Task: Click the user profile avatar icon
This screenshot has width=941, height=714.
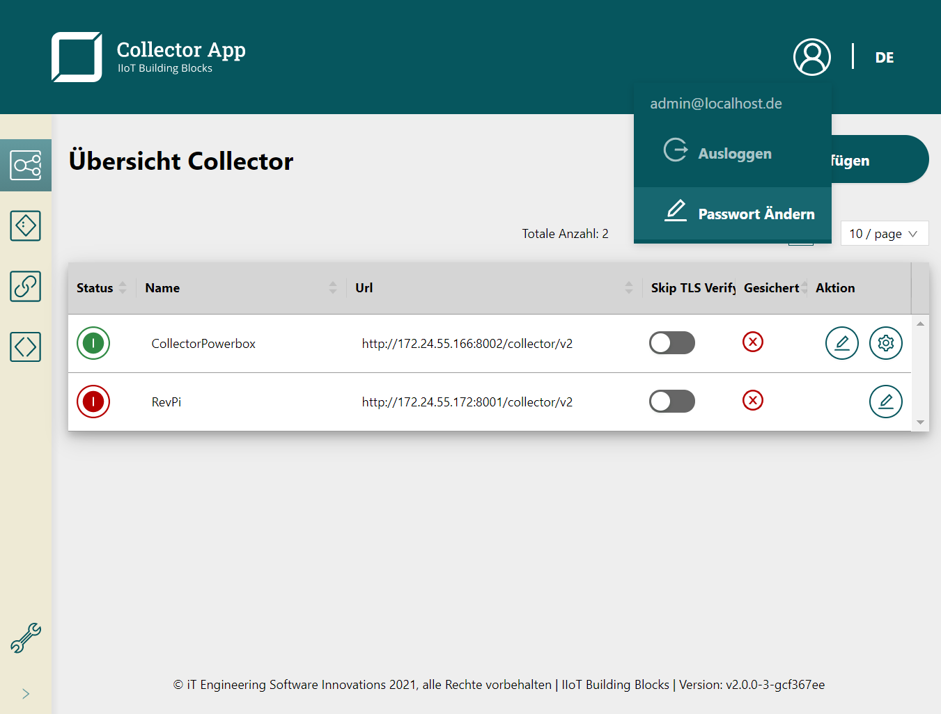Action: click(811, 57)
